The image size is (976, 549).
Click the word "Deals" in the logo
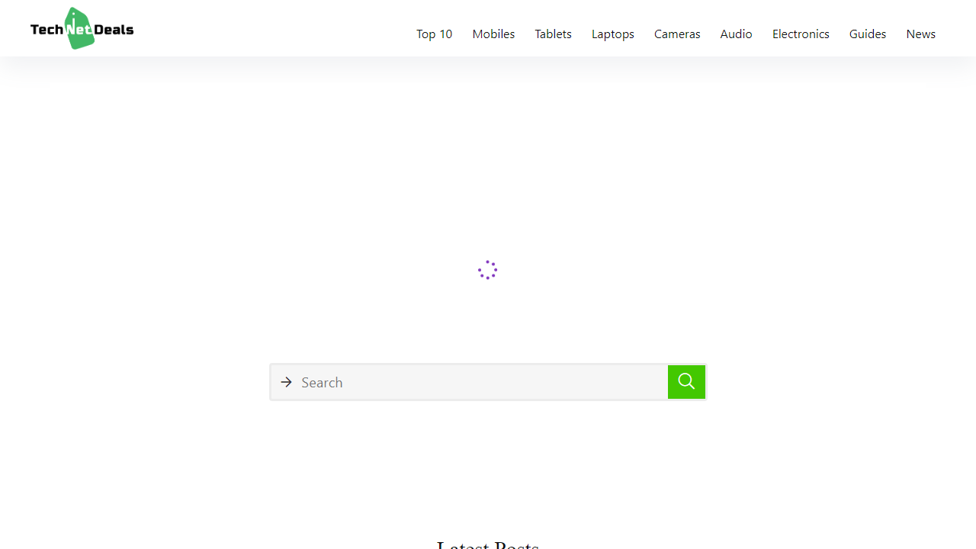[x=114, y=30]
